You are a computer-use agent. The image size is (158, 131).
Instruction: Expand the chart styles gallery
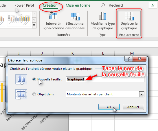(x=34, y=25)
